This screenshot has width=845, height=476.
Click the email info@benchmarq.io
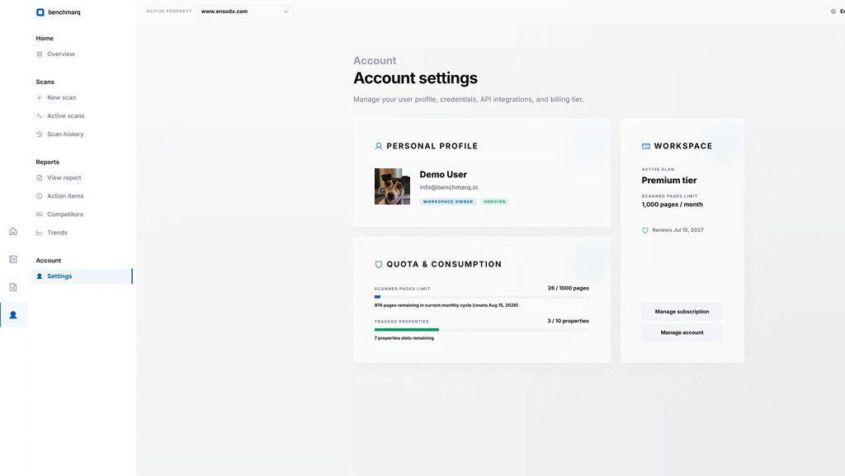click(449, 187)
